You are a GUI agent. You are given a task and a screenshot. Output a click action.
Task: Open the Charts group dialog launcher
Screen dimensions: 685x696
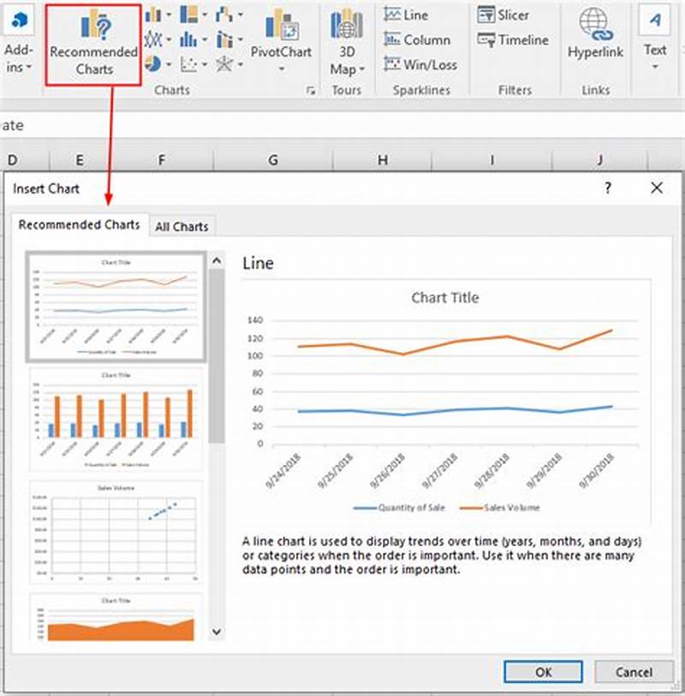tap(308, 89)
